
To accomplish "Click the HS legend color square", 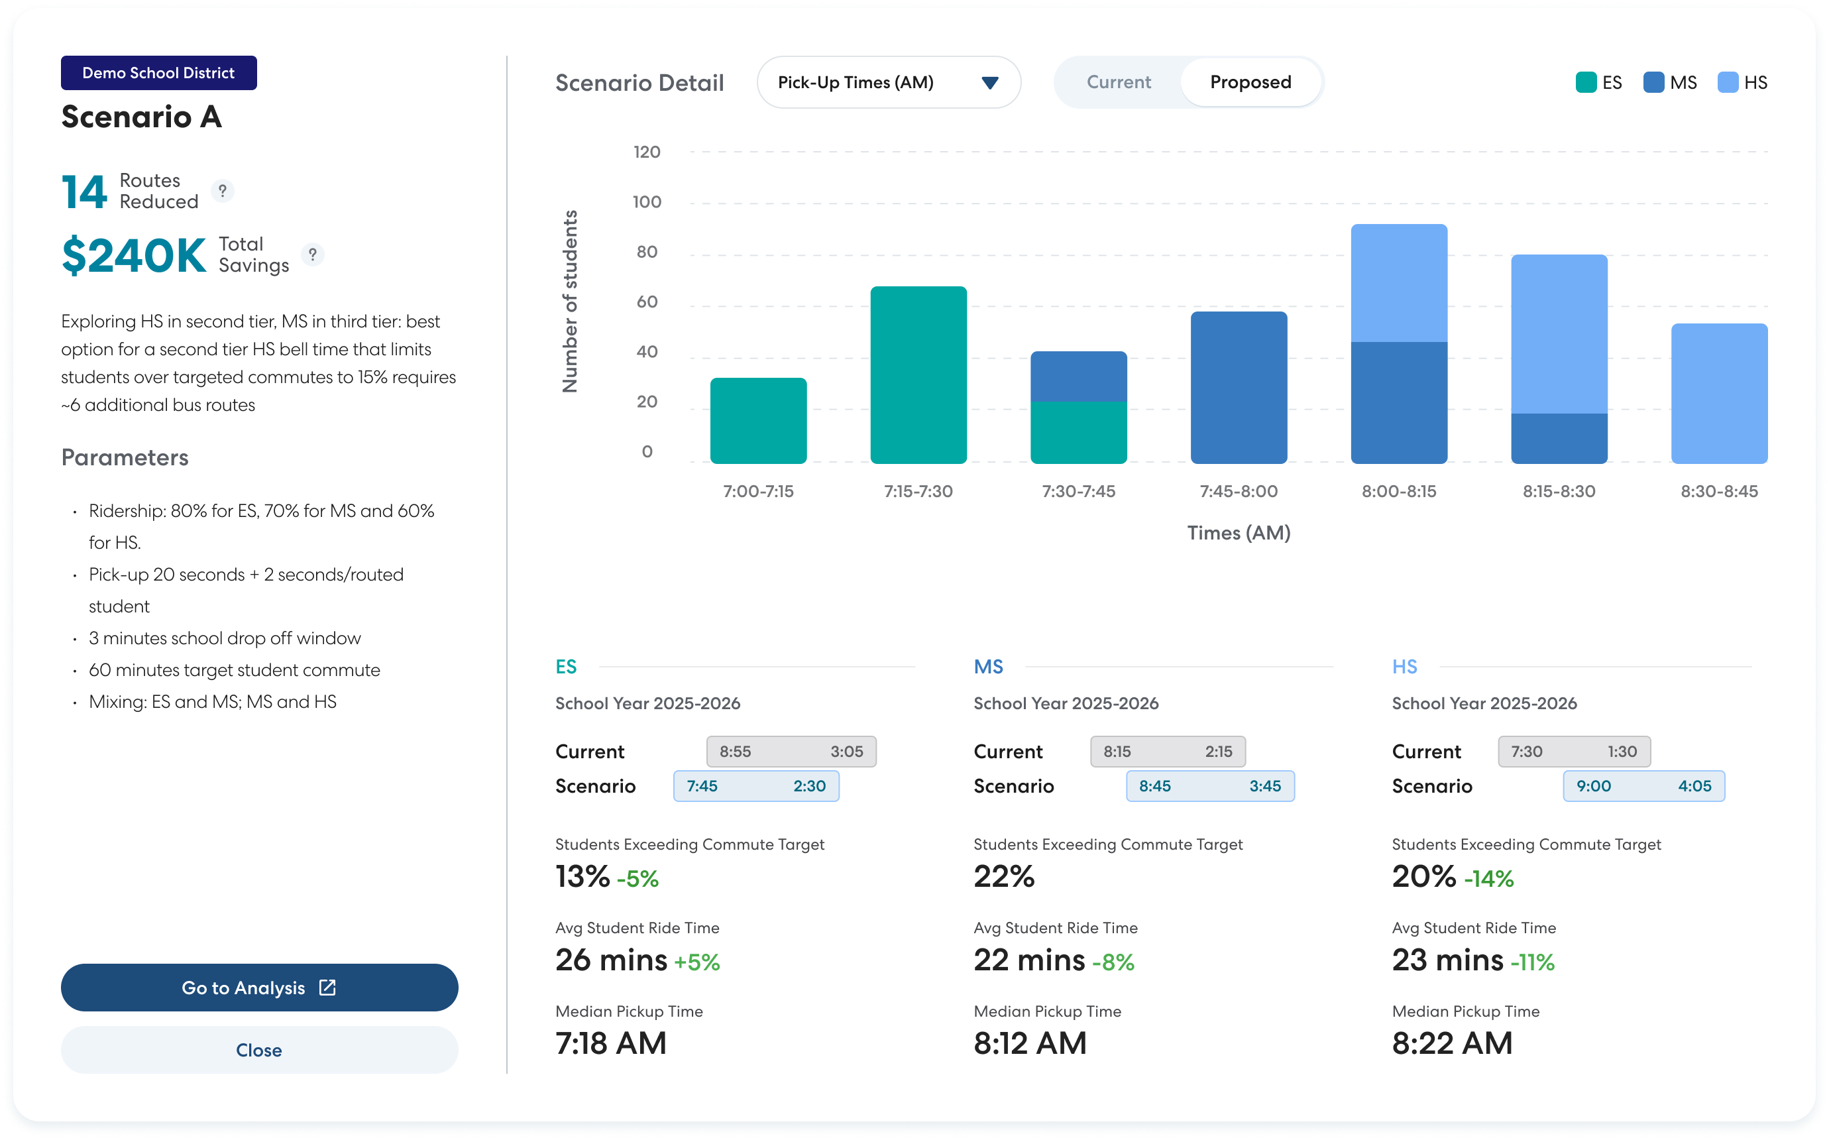I will [1727, 82].
